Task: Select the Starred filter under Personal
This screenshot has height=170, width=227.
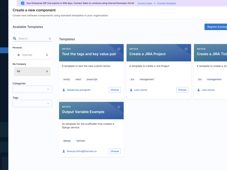Action: [x=32, y=55]
